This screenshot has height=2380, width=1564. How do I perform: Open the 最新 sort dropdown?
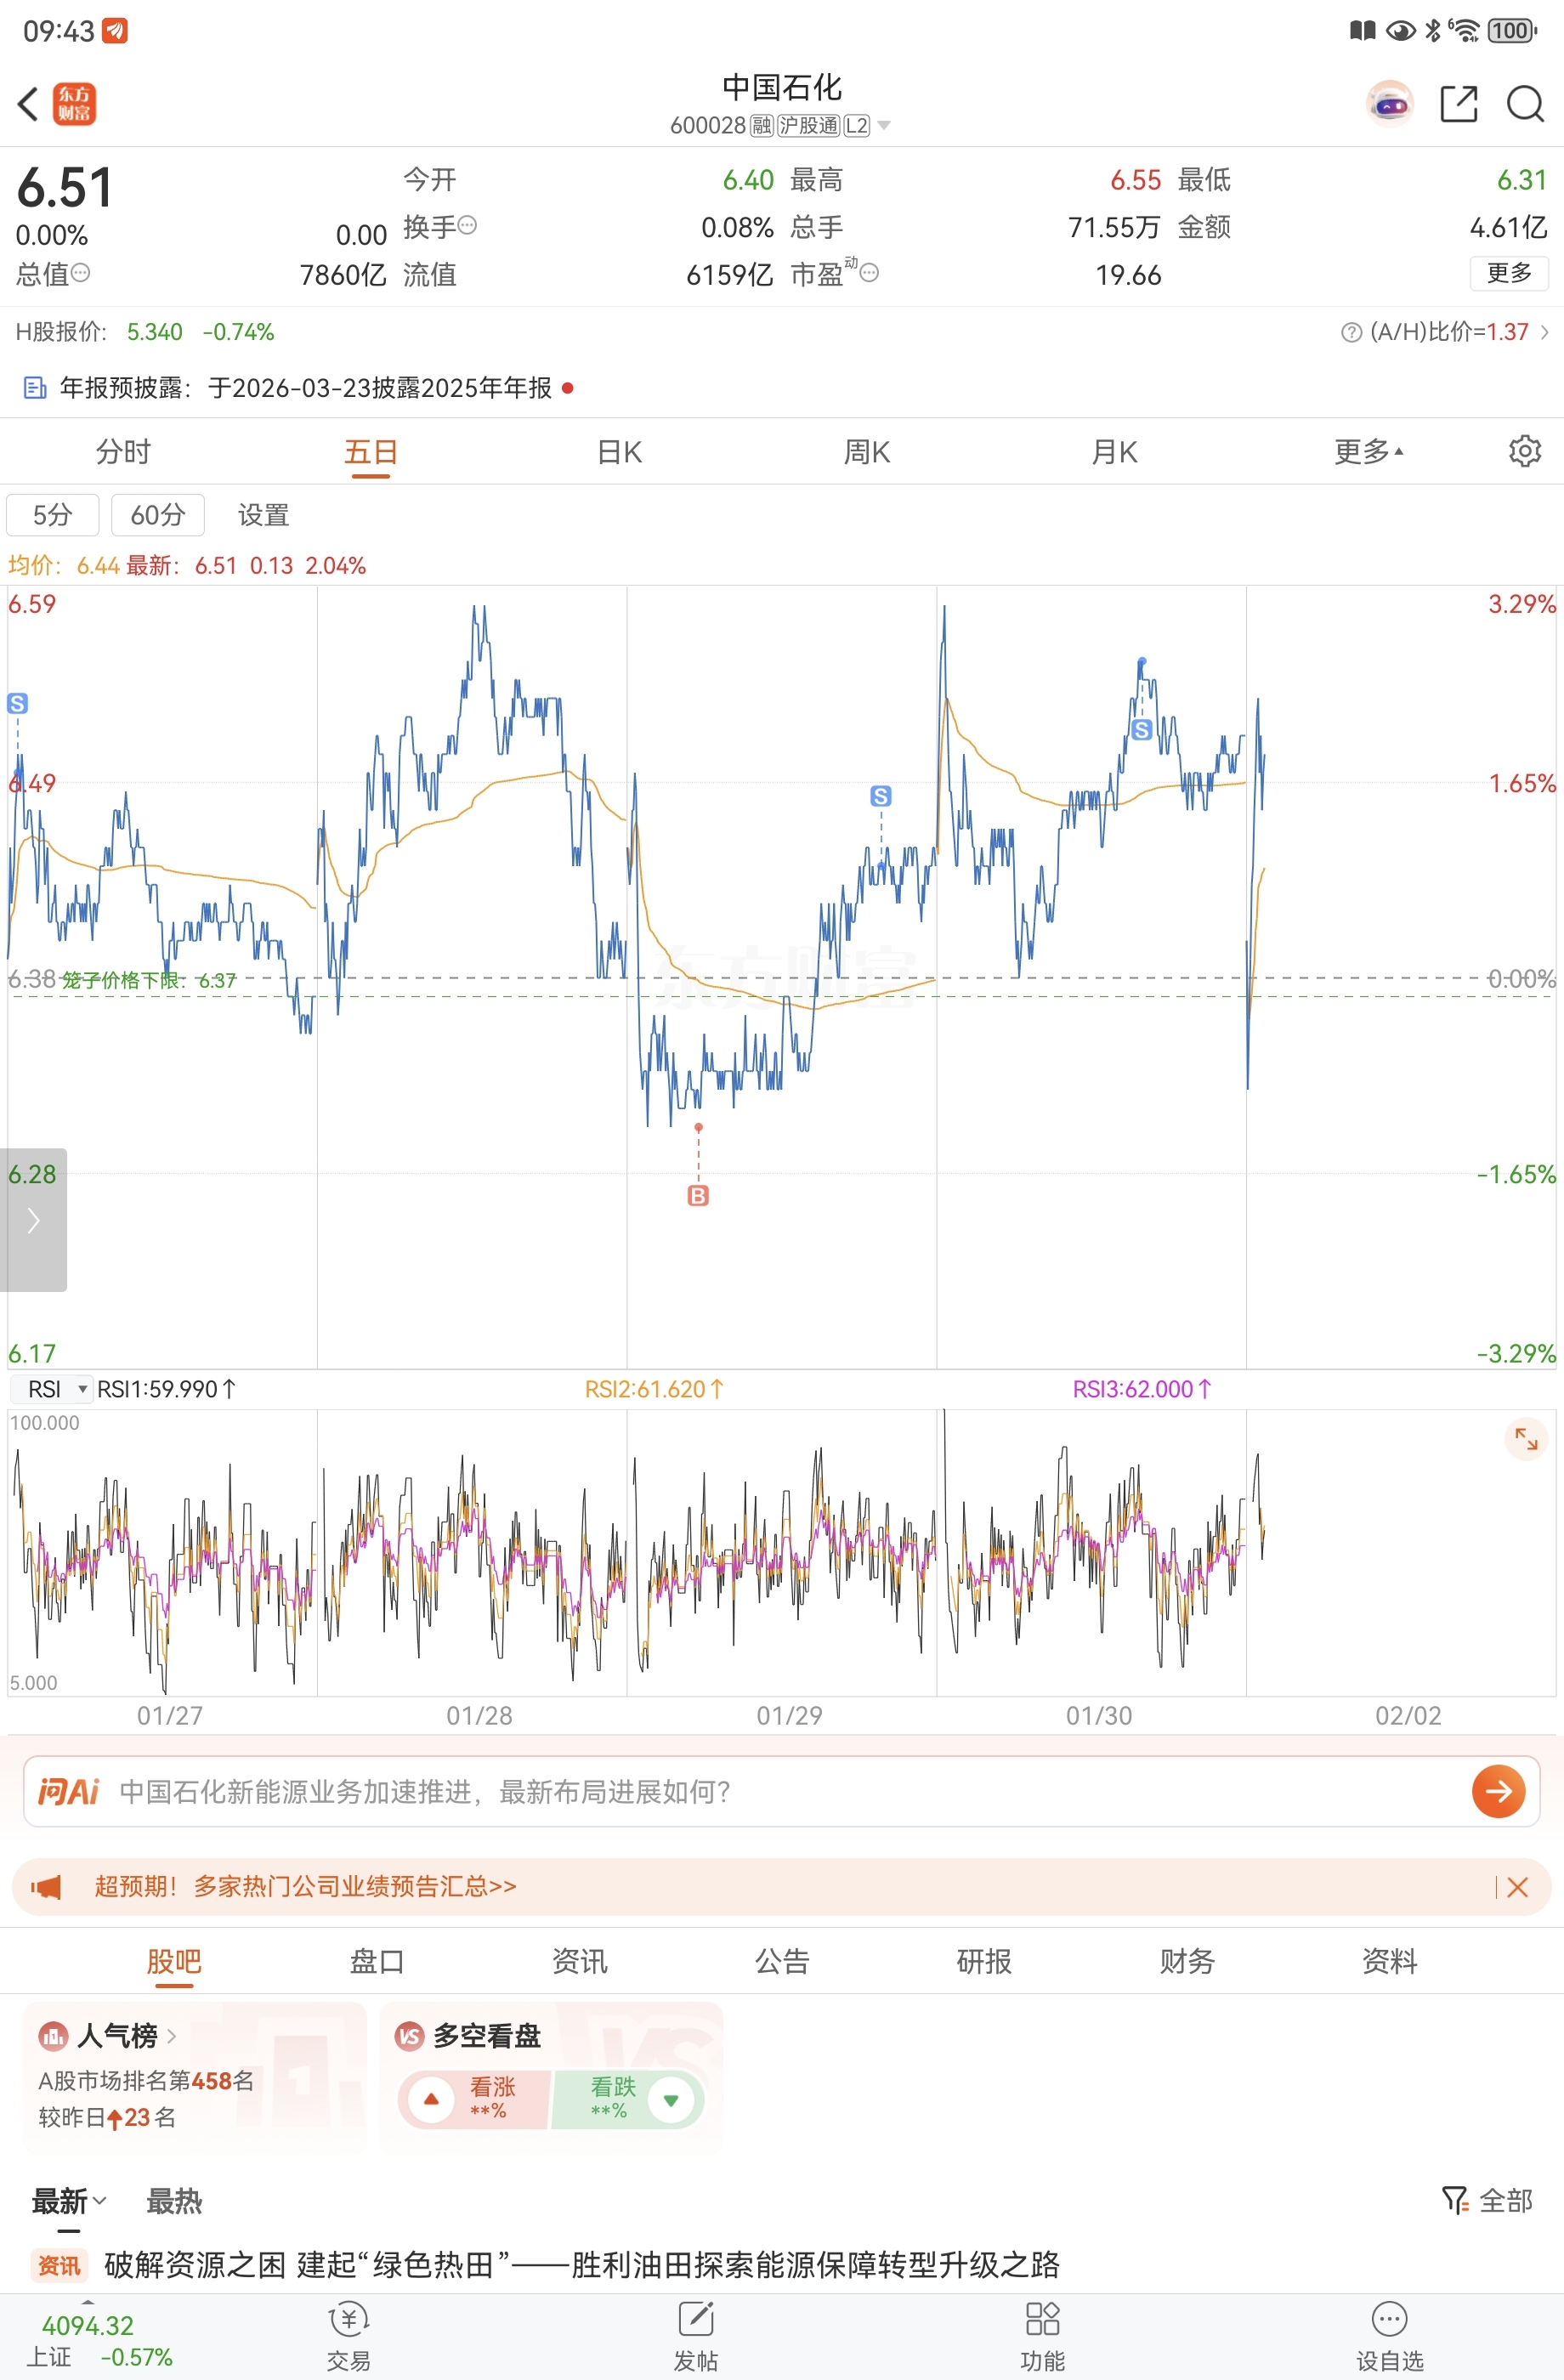(x=68, y=2200)
